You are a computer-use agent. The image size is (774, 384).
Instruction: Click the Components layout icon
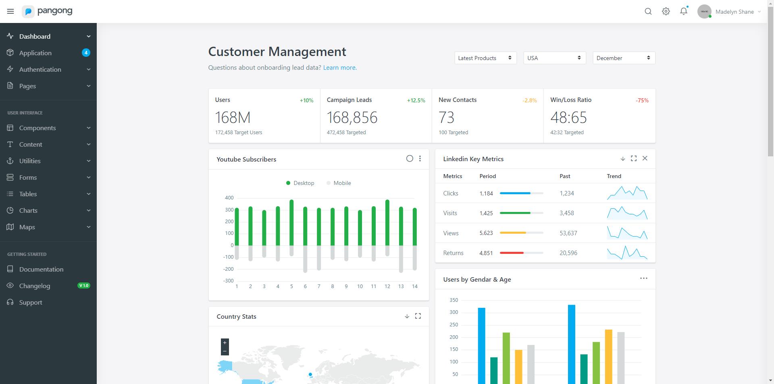pyautogui.click(x=10, y=128)
